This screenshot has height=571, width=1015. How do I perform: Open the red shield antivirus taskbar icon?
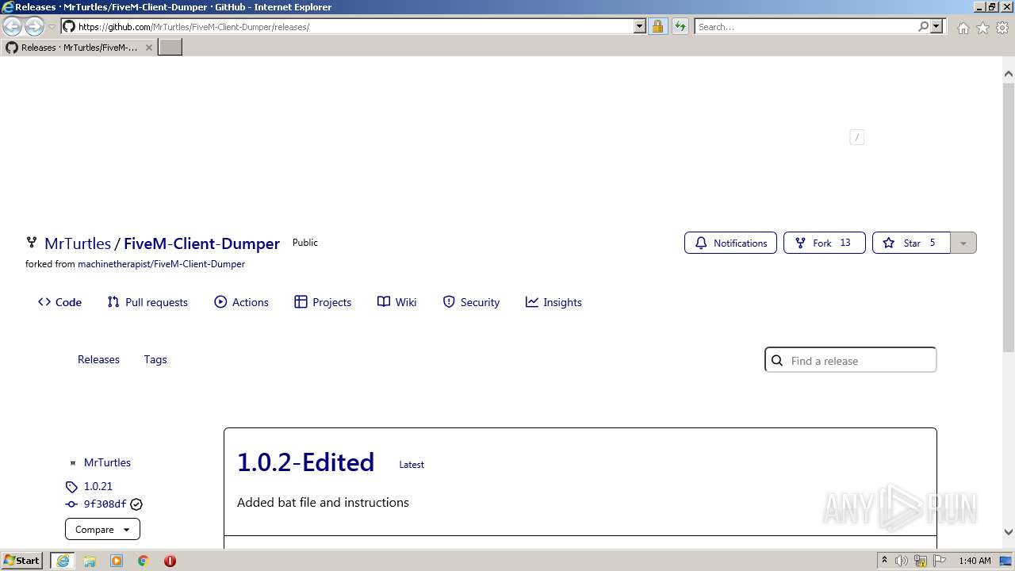[170, 561]
